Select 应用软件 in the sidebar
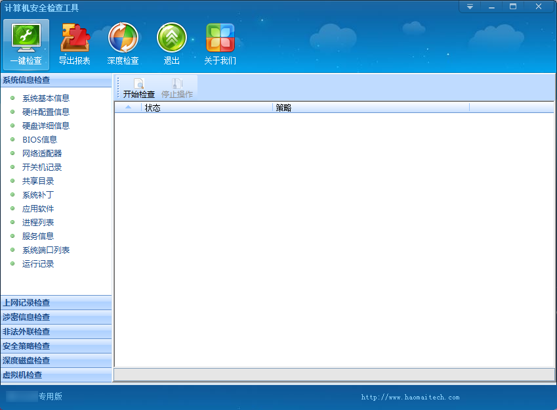The image size is (557, 410). [38, 208]
